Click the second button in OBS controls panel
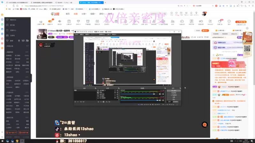This screenshot has width=255, height=143. 174,93
